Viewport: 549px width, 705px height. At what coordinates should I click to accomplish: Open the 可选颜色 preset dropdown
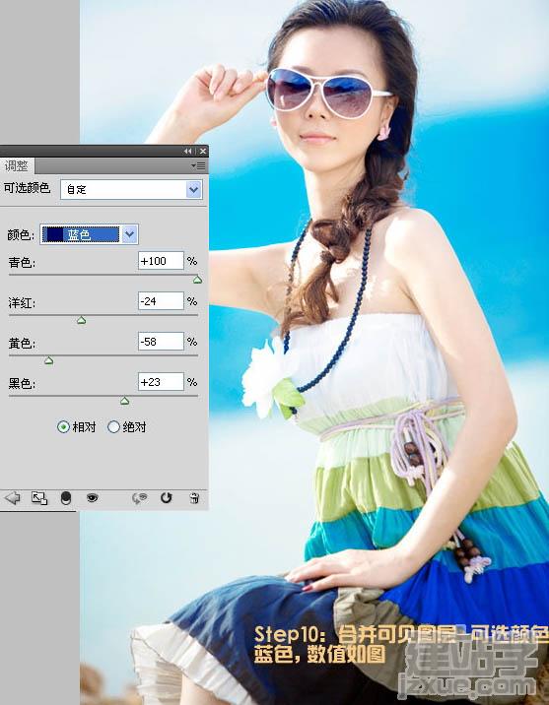coord(131,189)
